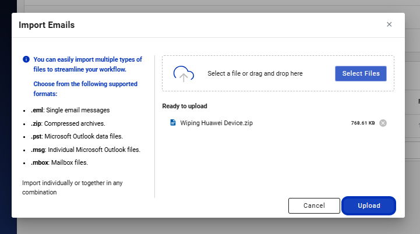This screenshot has width=420, height=234.
Task: Click the cloud upload icon
Action: coord(183,73)
